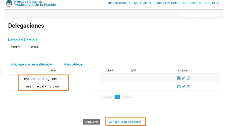
Task: Open Notificaciones section
Action: 168,3
